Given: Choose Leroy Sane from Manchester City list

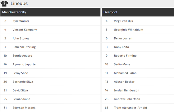Looking at the screenshot, I should 20,73.
